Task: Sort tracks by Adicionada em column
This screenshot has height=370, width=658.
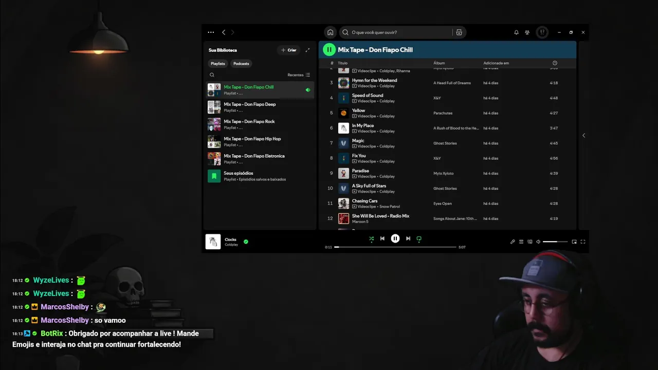Action: (496, 63)
